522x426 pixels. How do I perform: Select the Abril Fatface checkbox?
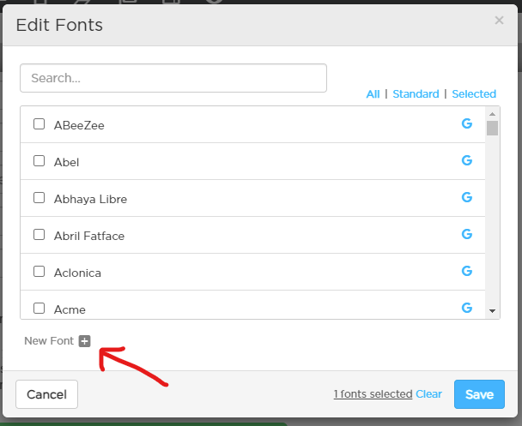[39, 235]
